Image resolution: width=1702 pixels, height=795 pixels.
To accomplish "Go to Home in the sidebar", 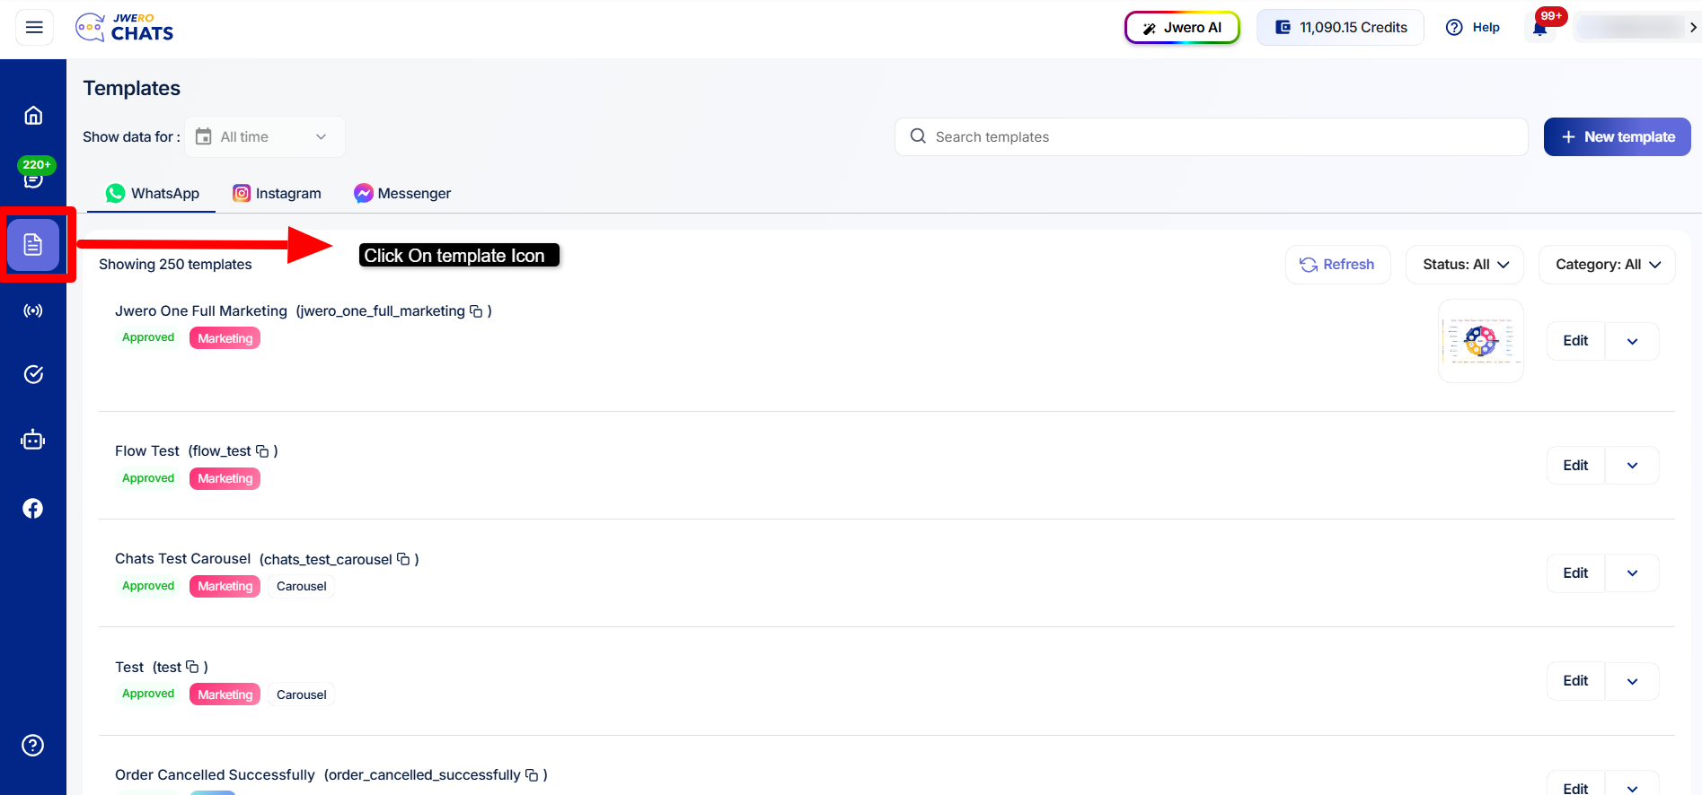I will (x=33, y=116).
